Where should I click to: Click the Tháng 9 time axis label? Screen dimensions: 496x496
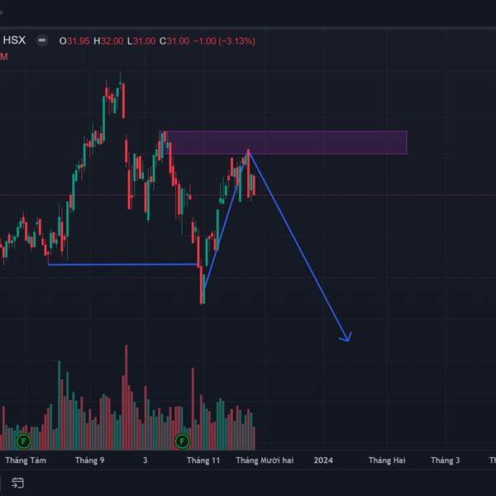pos(90,460)
